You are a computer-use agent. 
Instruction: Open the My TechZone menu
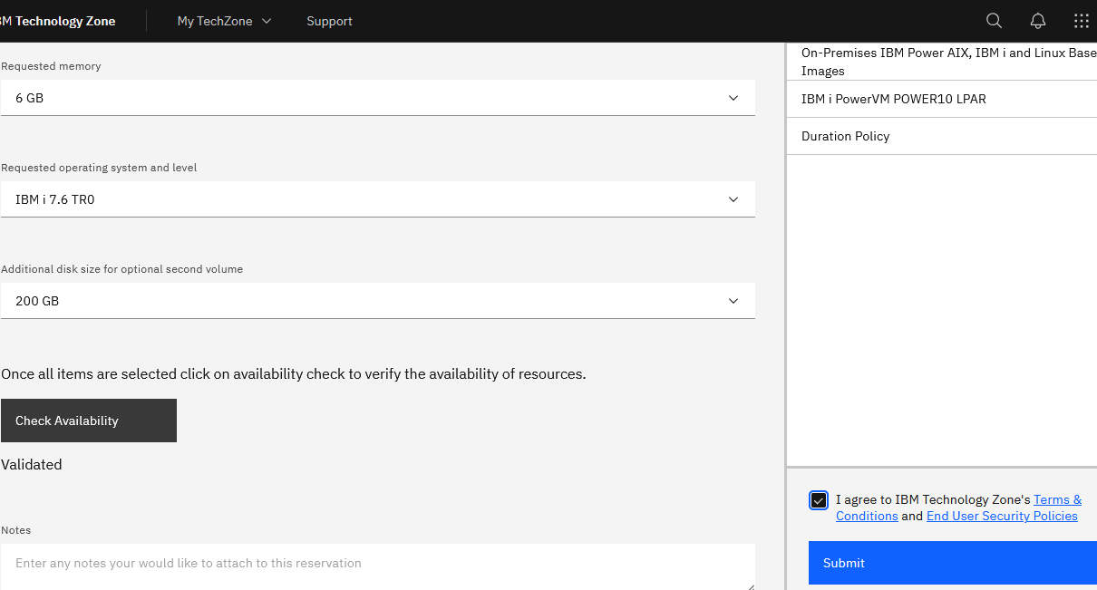[215, 21]
